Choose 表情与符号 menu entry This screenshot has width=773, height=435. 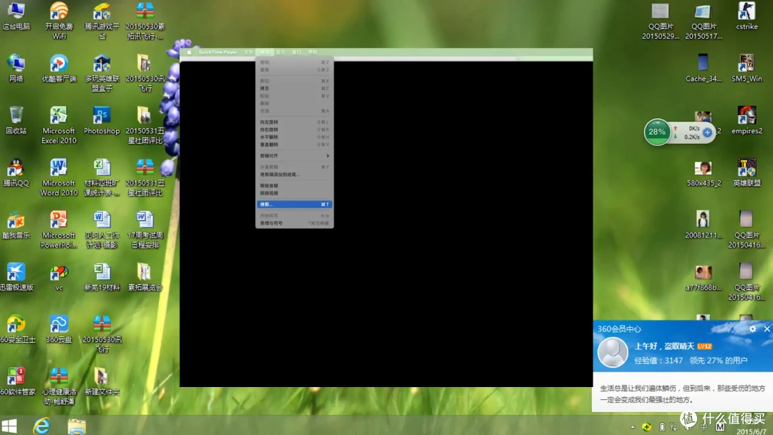point(294,223)
